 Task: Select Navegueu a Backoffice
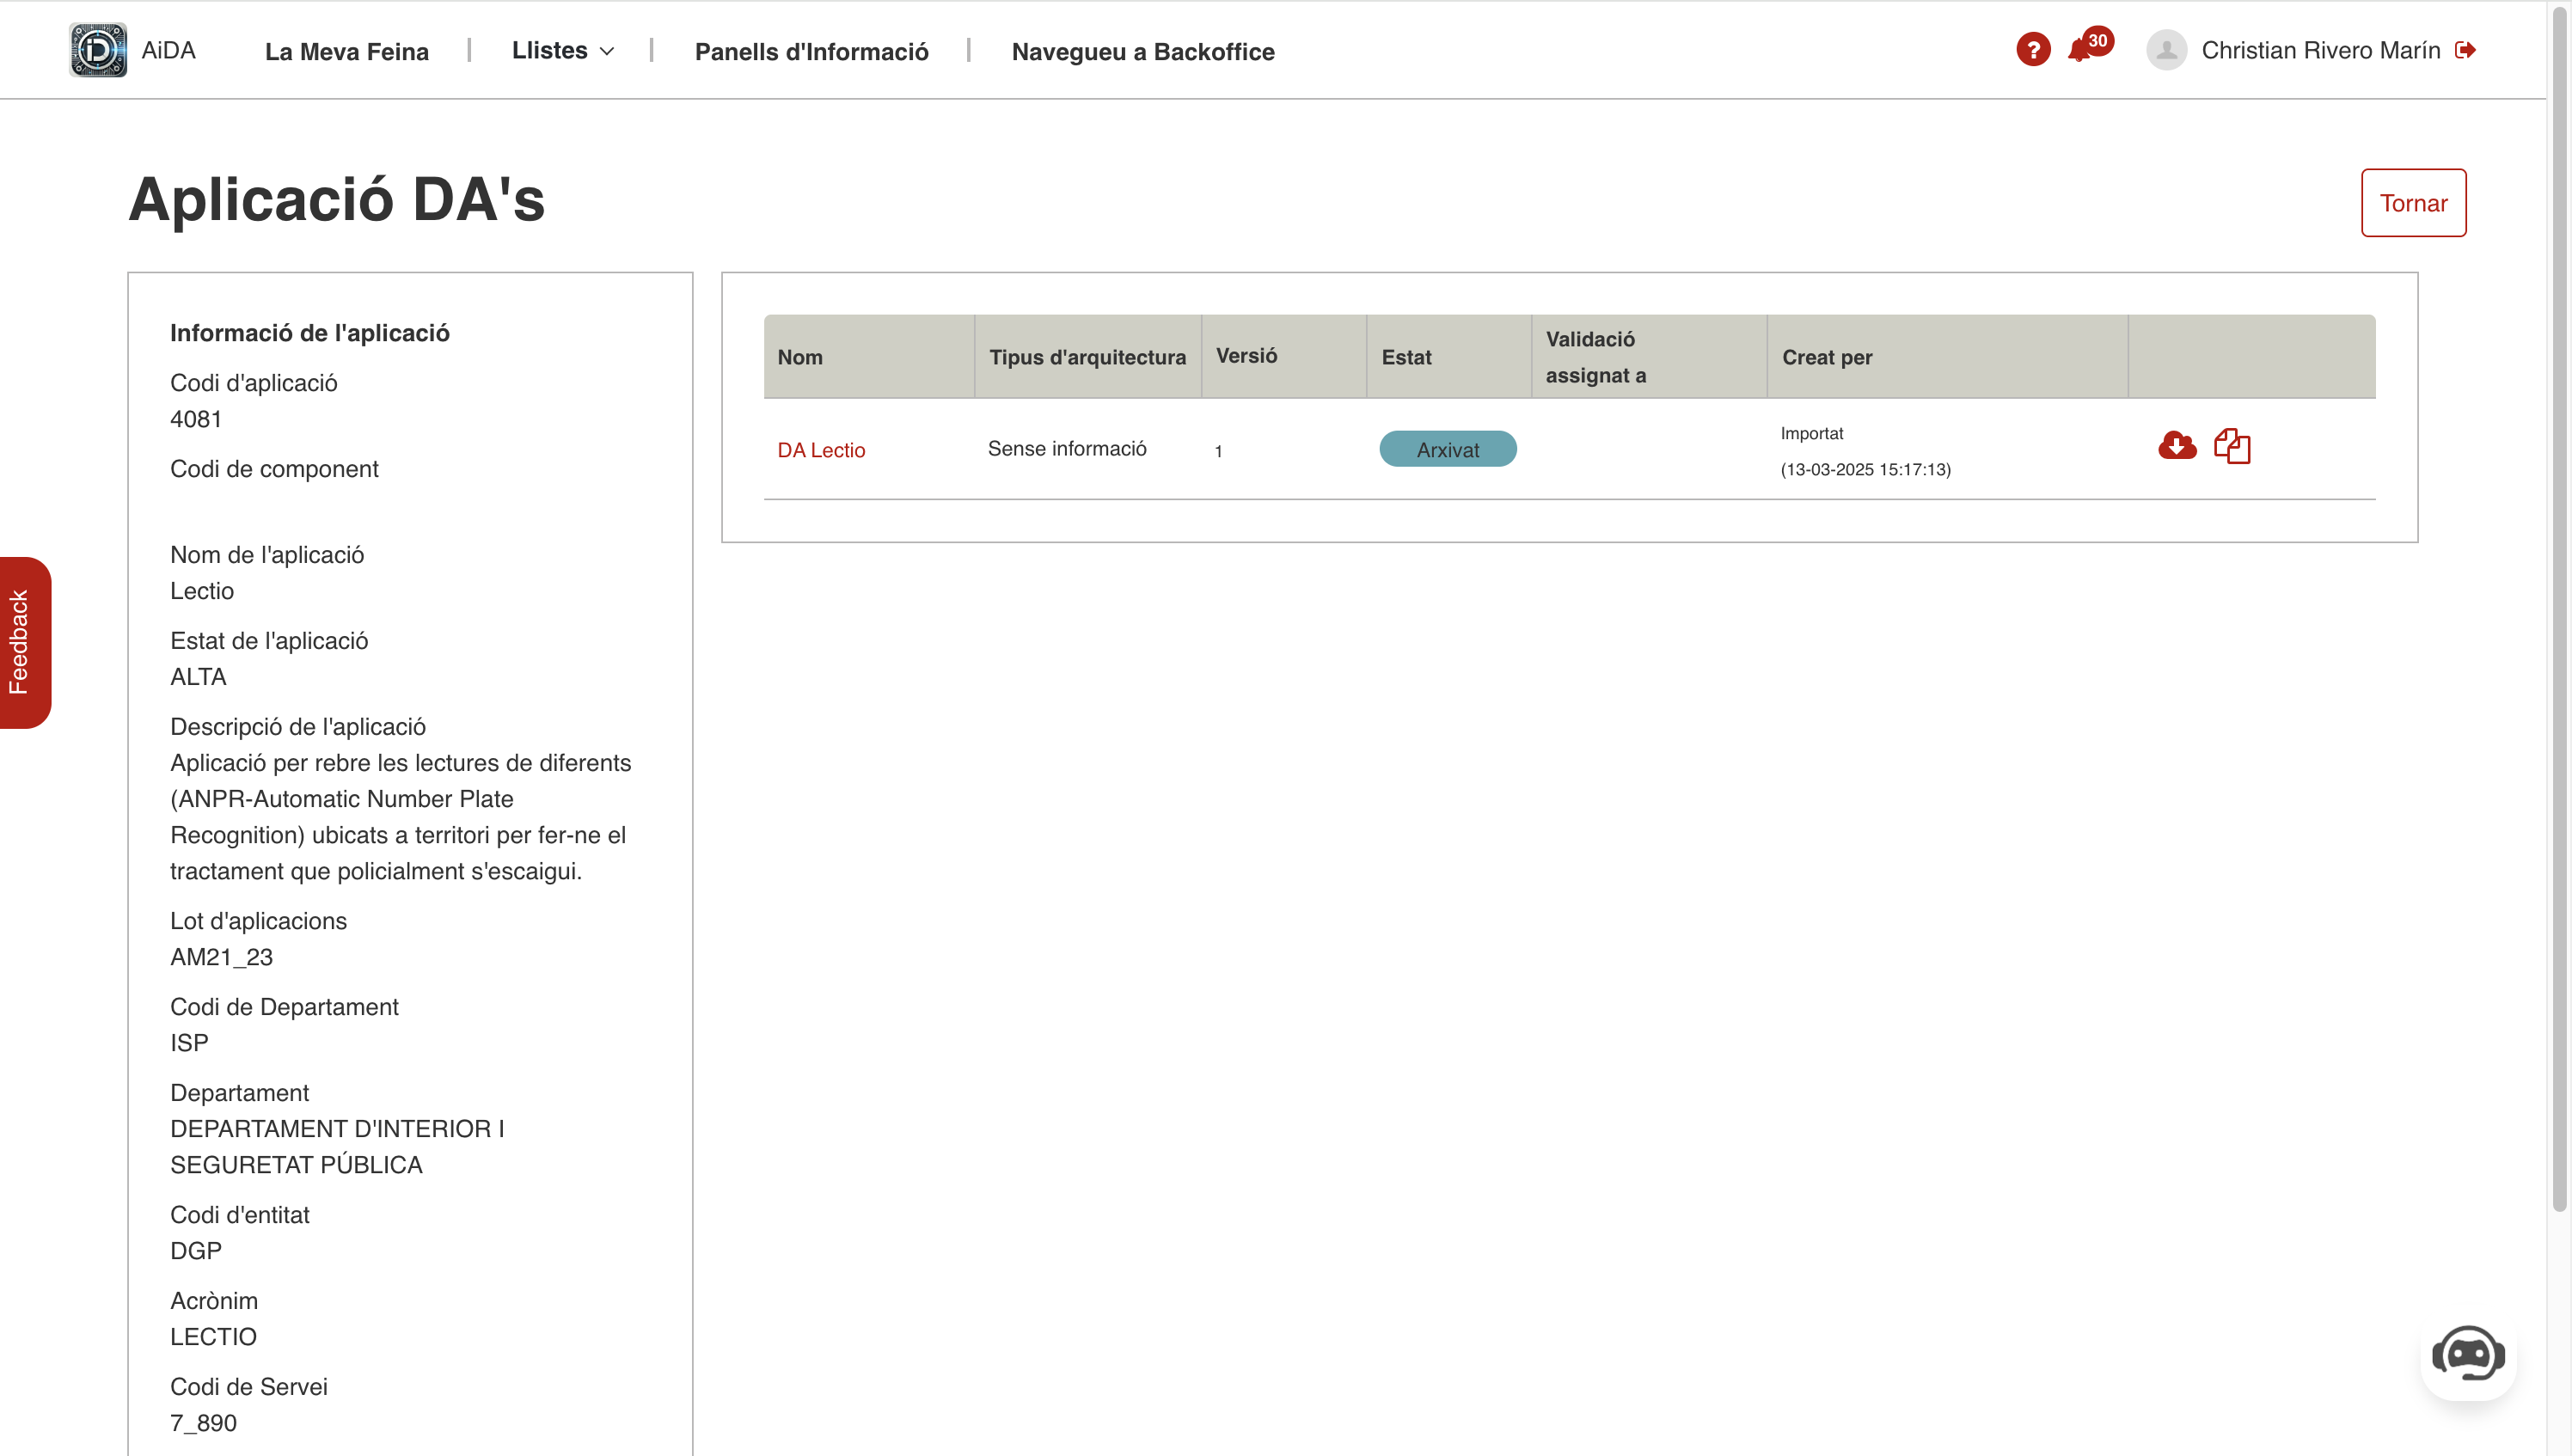1142,52
